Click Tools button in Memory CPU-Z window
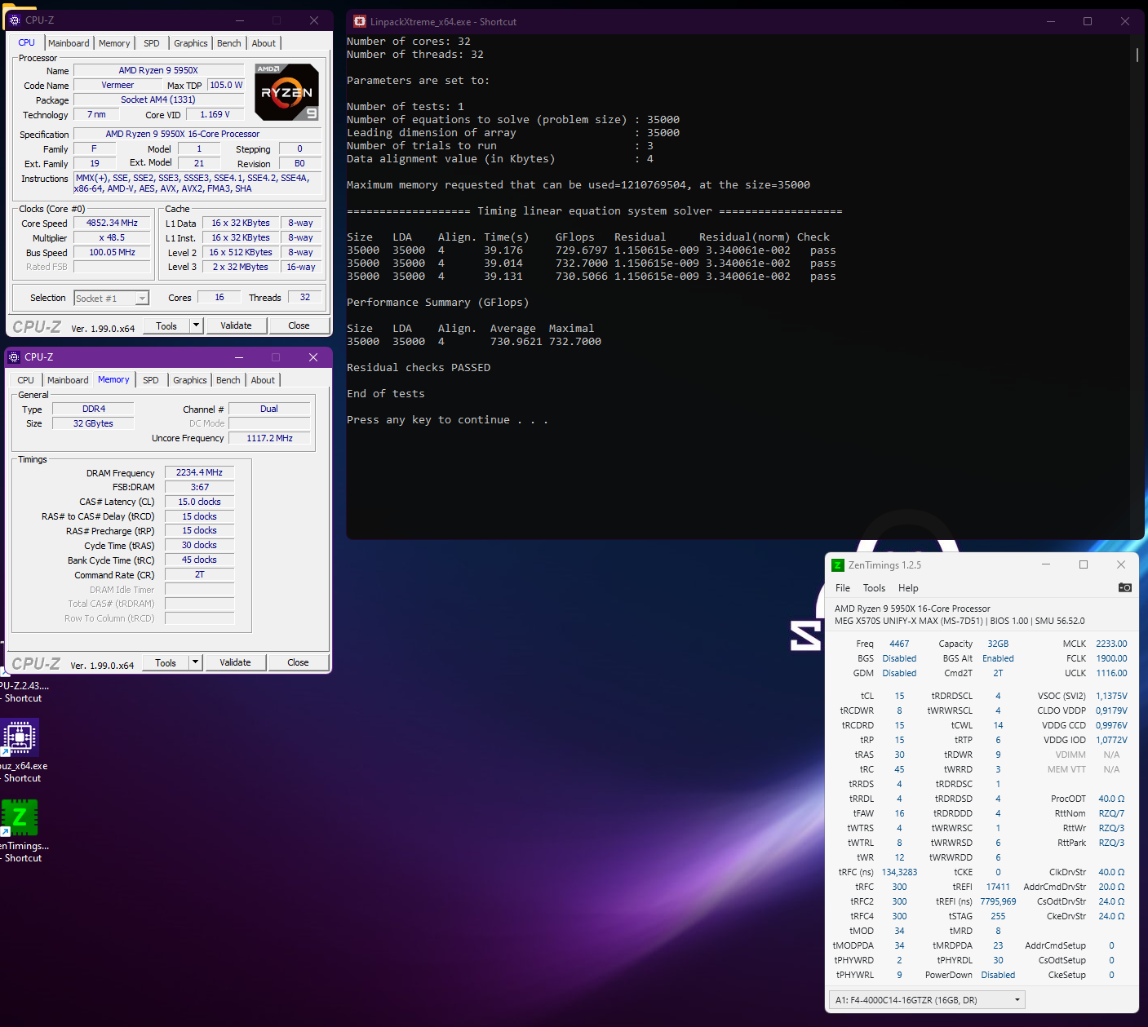Image resolution: width=1148 pixels, height=1027 pixels. coord(166,662)
